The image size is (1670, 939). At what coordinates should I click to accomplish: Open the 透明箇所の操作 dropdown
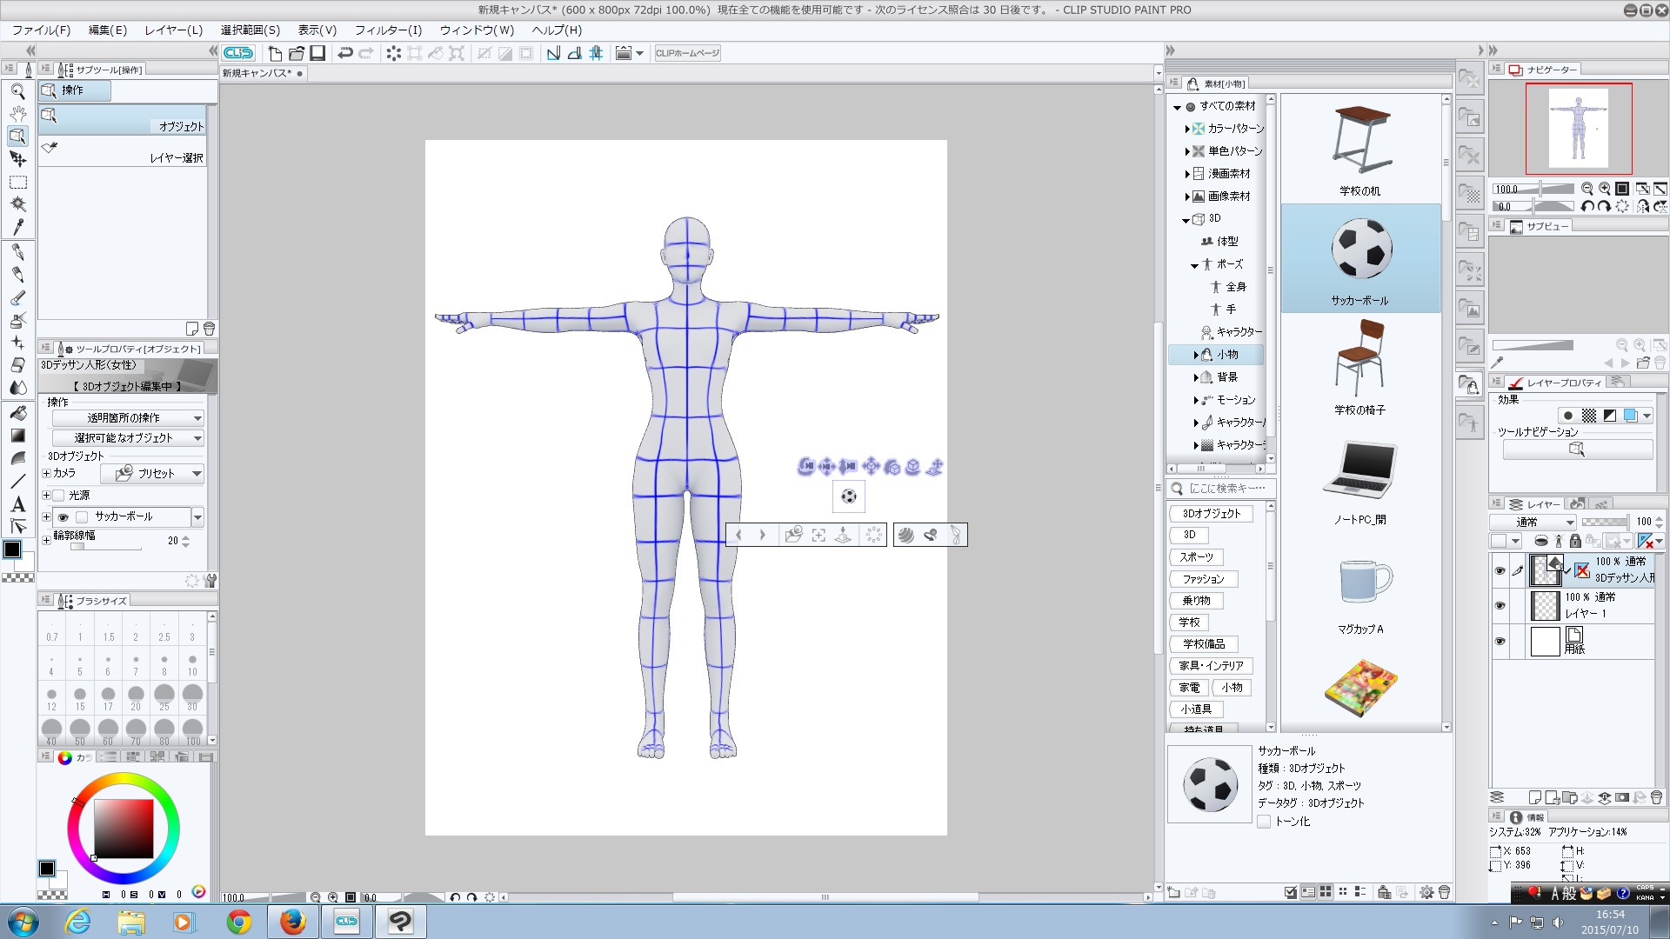tap(128, 418)
